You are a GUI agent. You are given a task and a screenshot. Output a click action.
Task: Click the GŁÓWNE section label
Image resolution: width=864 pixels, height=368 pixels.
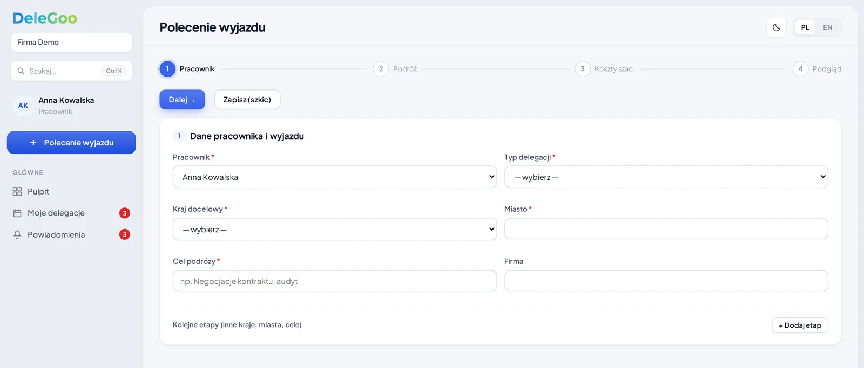28,173
